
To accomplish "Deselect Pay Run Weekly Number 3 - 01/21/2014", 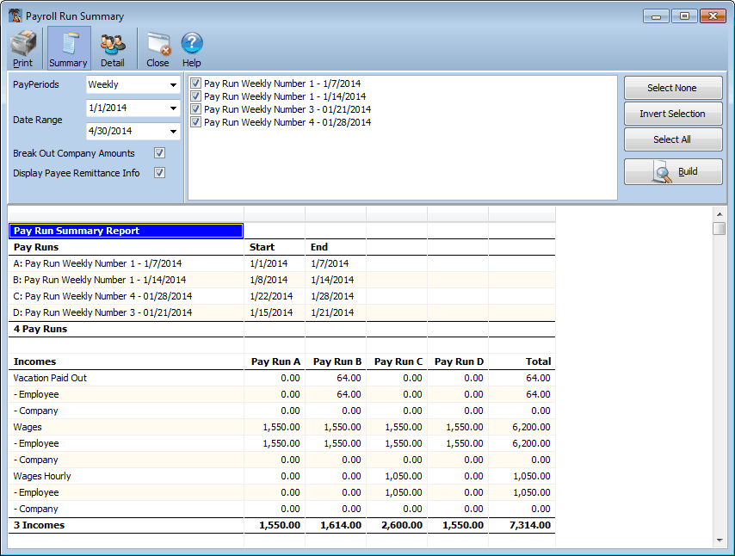I will click(196, 108).
